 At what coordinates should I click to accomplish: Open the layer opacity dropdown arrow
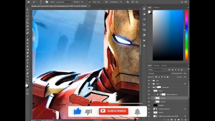point(188,73)
